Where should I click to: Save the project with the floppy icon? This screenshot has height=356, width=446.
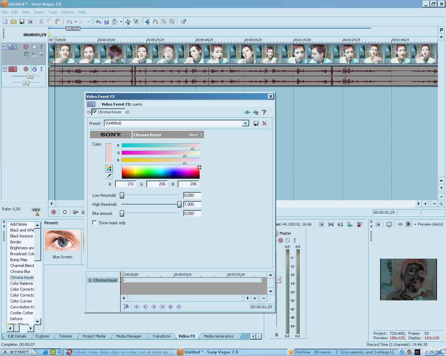point(22,22)
